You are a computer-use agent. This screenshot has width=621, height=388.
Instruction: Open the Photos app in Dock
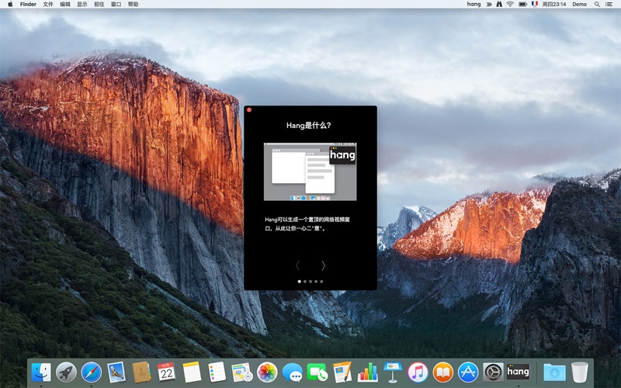pyautogui.click(x=267, y=372)
